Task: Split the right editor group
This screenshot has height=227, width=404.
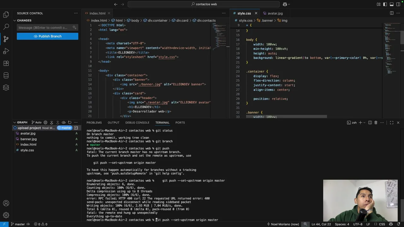Action: click(392, 13)
